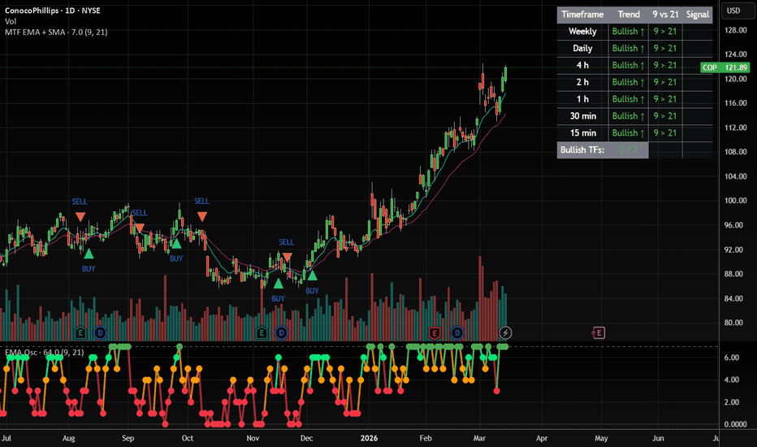Click the SELL arrow in early October
The image size is (757, 447).
click(201, 216)
